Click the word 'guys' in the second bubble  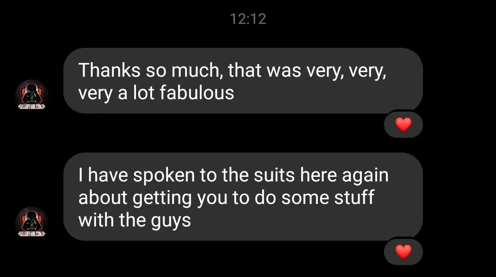(x=170, y=221)
